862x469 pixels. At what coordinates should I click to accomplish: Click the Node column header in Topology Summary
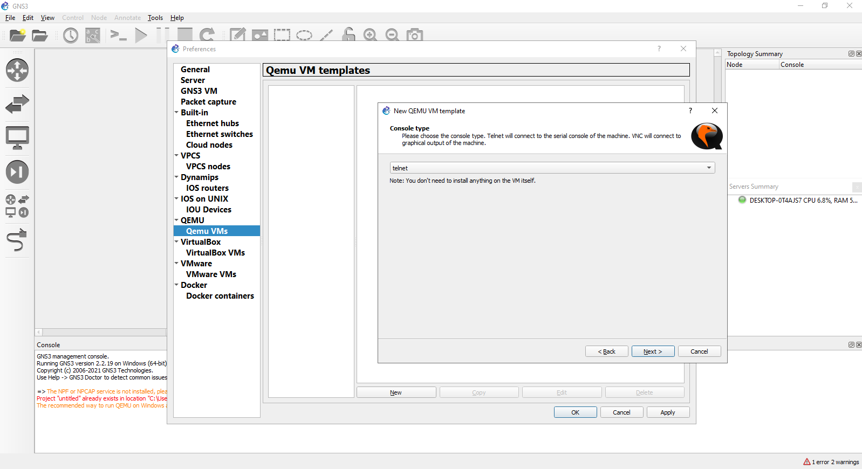752,65
